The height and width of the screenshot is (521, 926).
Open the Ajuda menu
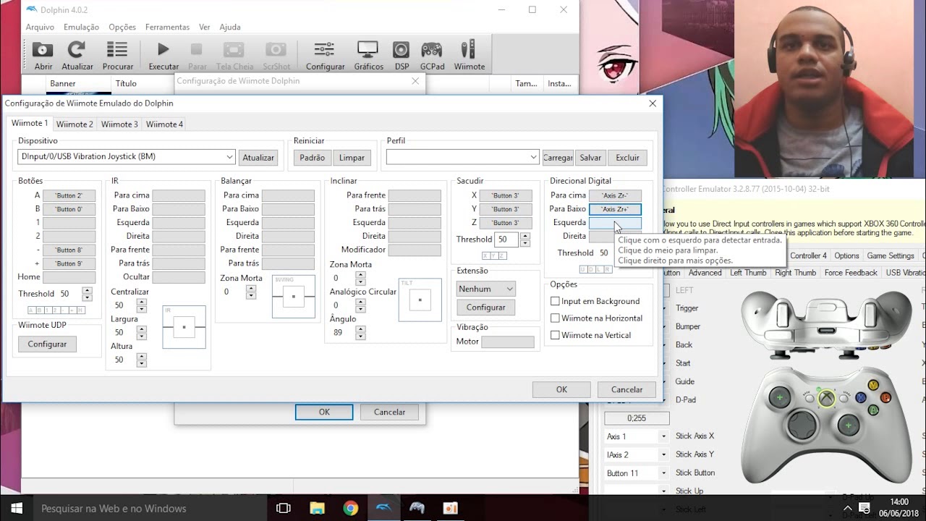(x=230, y=27)
